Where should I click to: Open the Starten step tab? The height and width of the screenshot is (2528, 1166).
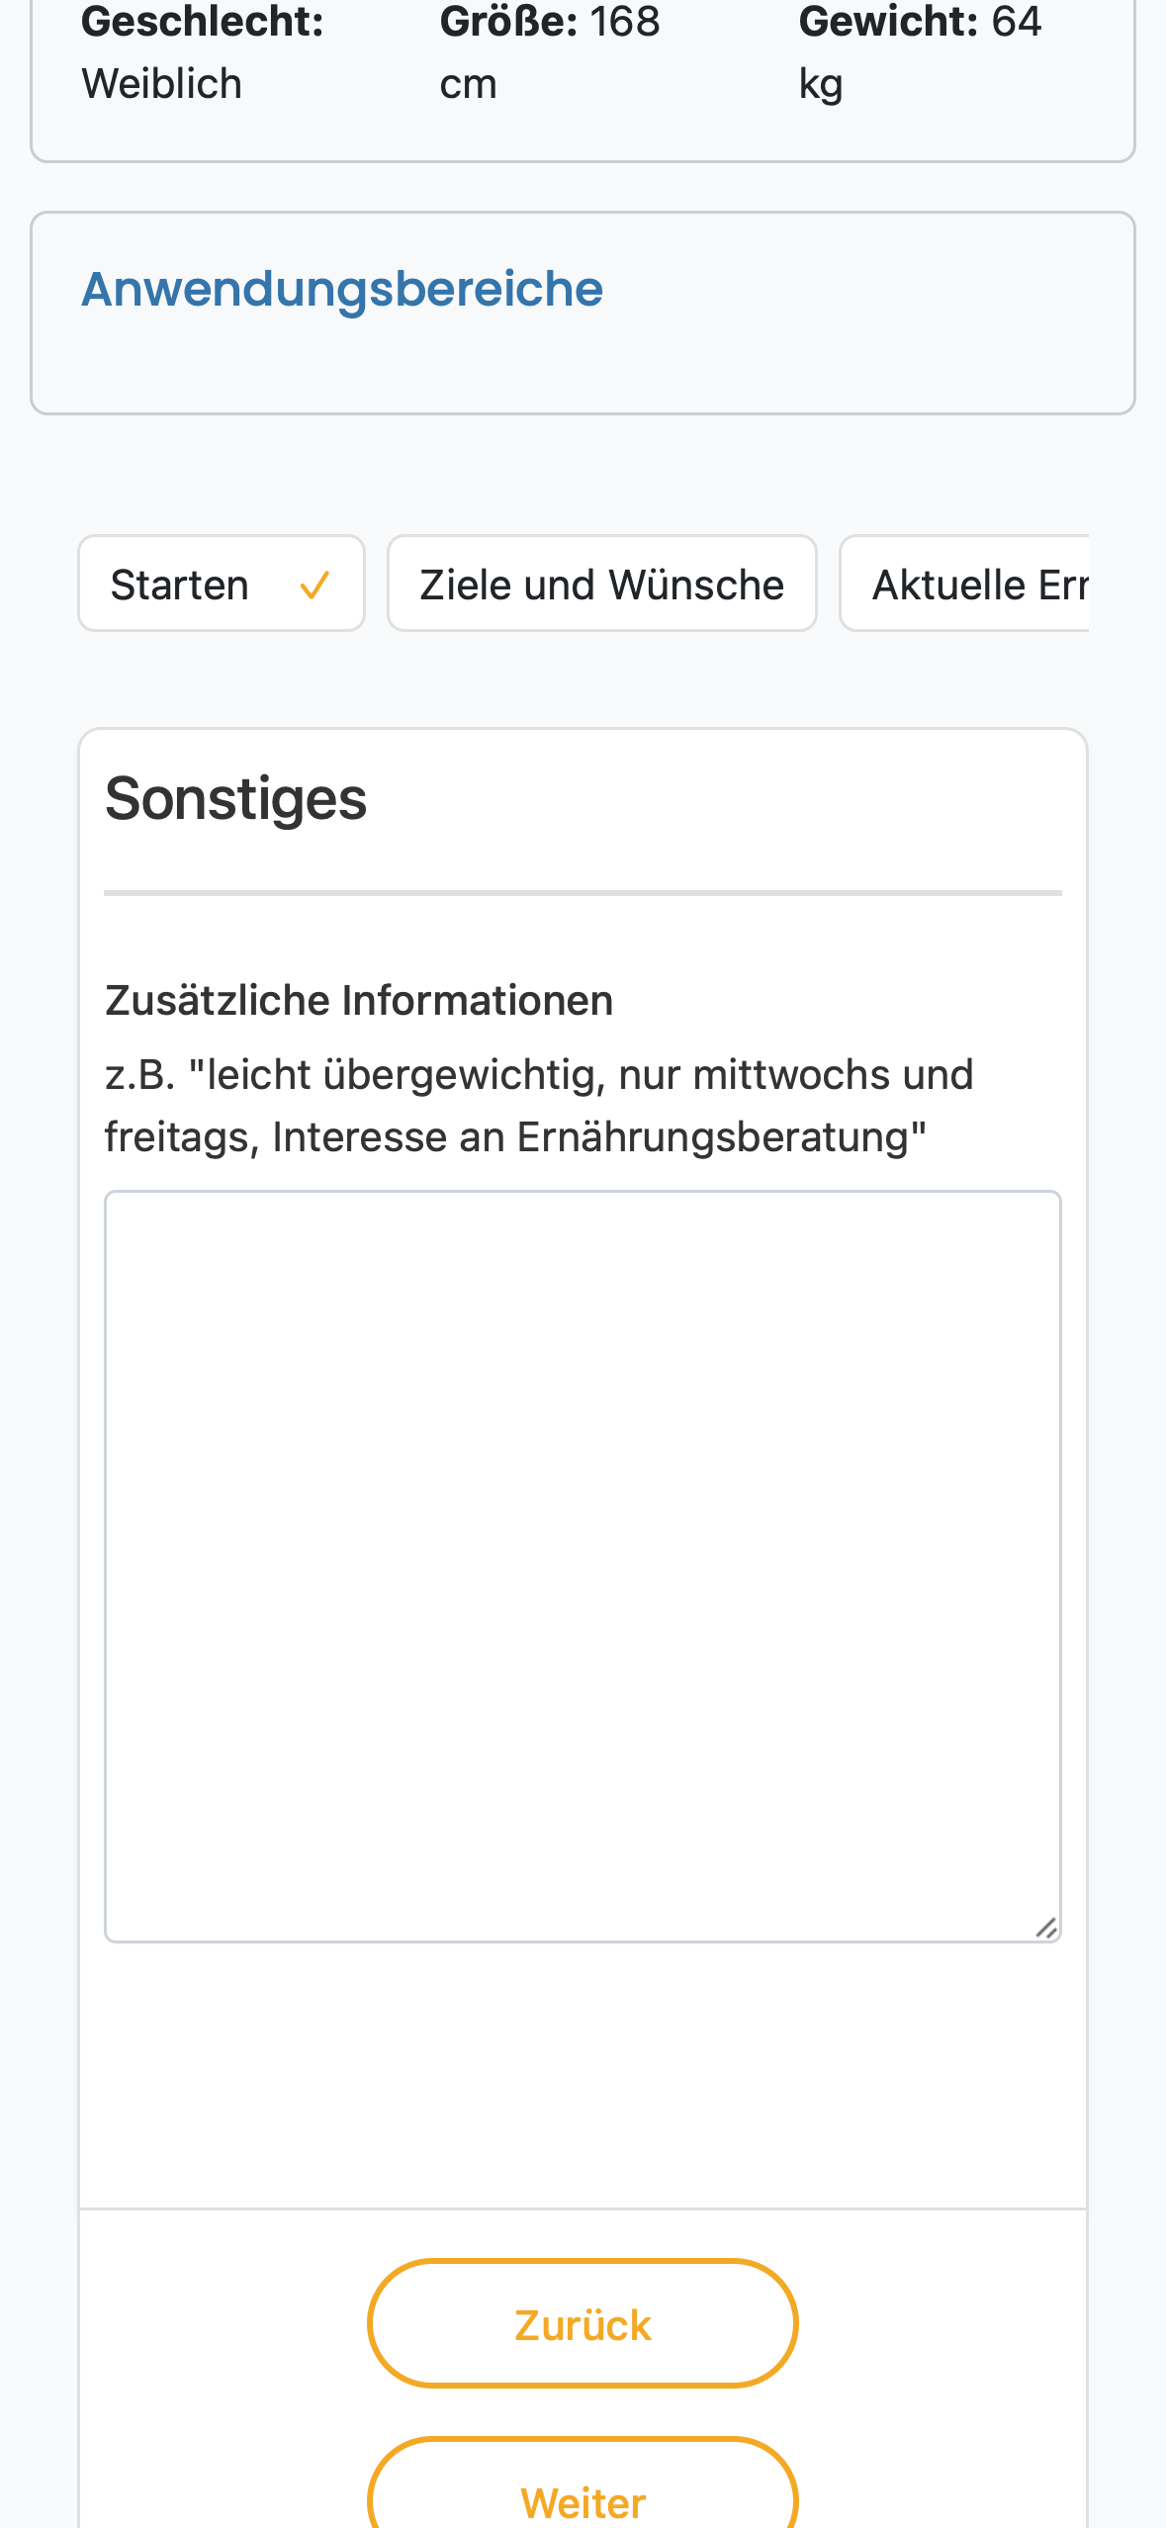tap(222, 584)
